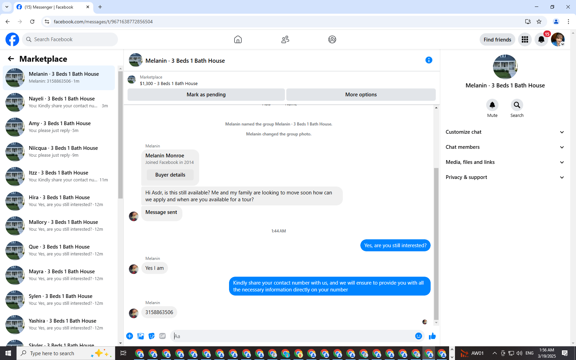Open Sylen 3 Beds 1 Bath House chat

coord(59,300)
